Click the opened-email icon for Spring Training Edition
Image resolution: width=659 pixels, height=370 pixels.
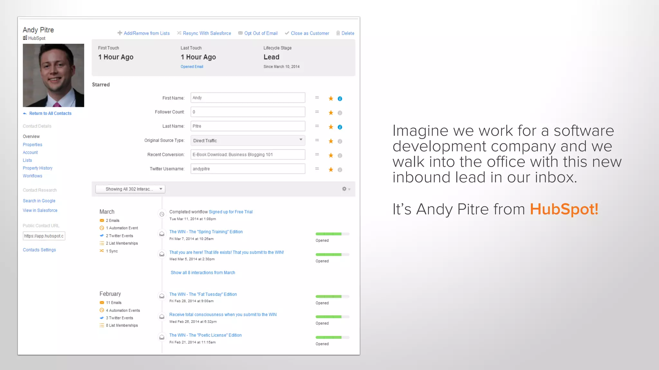pyautogui.click(x=162, y=234)
